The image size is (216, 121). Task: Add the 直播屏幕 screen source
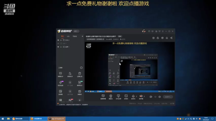pyautogui.click(x=103, y=97)
